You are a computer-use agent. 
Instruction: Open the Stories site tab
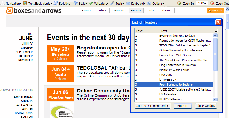87,11
